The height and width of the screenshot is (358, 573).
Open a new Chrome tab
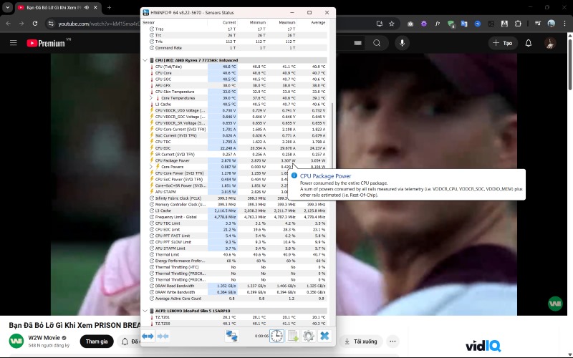[109, 7]
